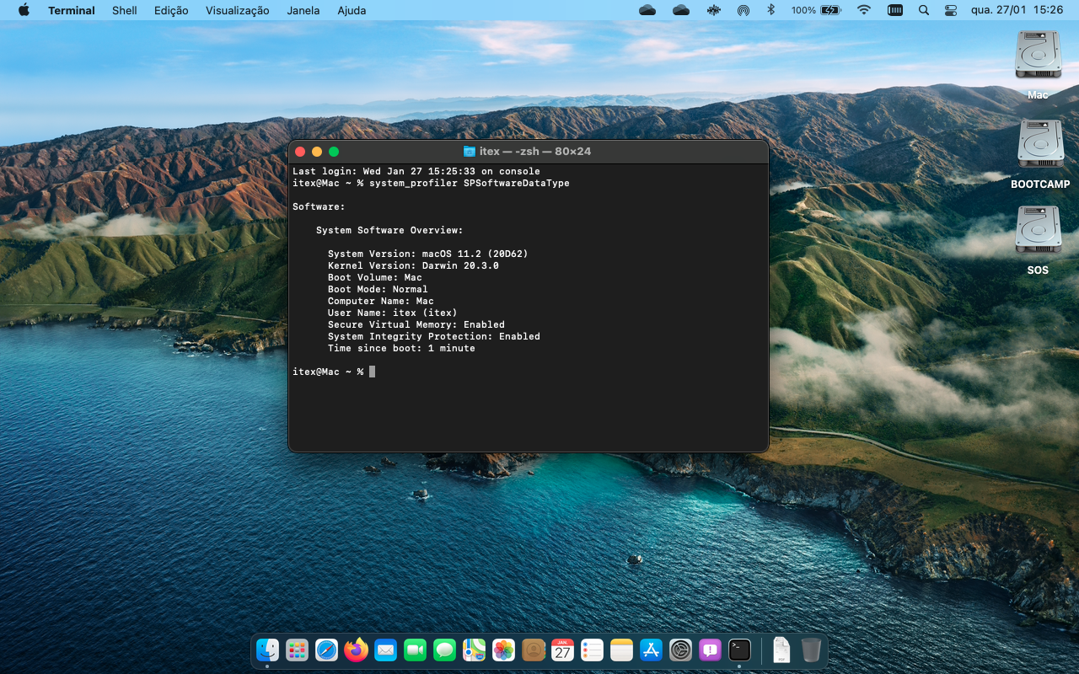Open Firefox from the Dock
Screen dimensions: 1079x674
[356, 650]
